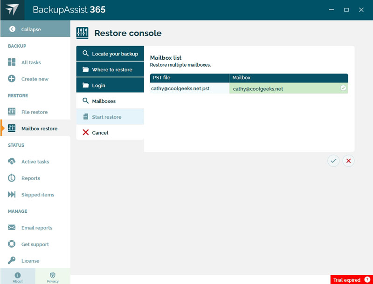This screenshot has height=284, width=373.
Task: Click the Get support lifebuoy icon
Action: coord(12,244)
